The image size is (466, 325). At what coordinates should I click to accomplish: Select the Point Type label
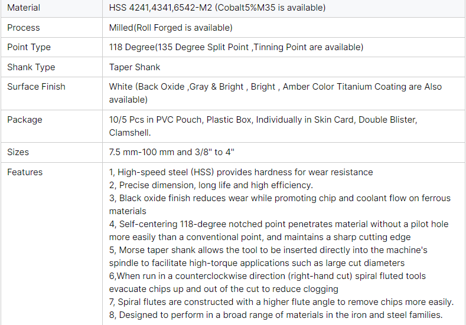tap(29, 47)
